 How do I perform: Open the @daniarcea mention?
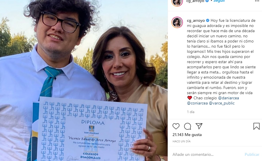(228, 98)
